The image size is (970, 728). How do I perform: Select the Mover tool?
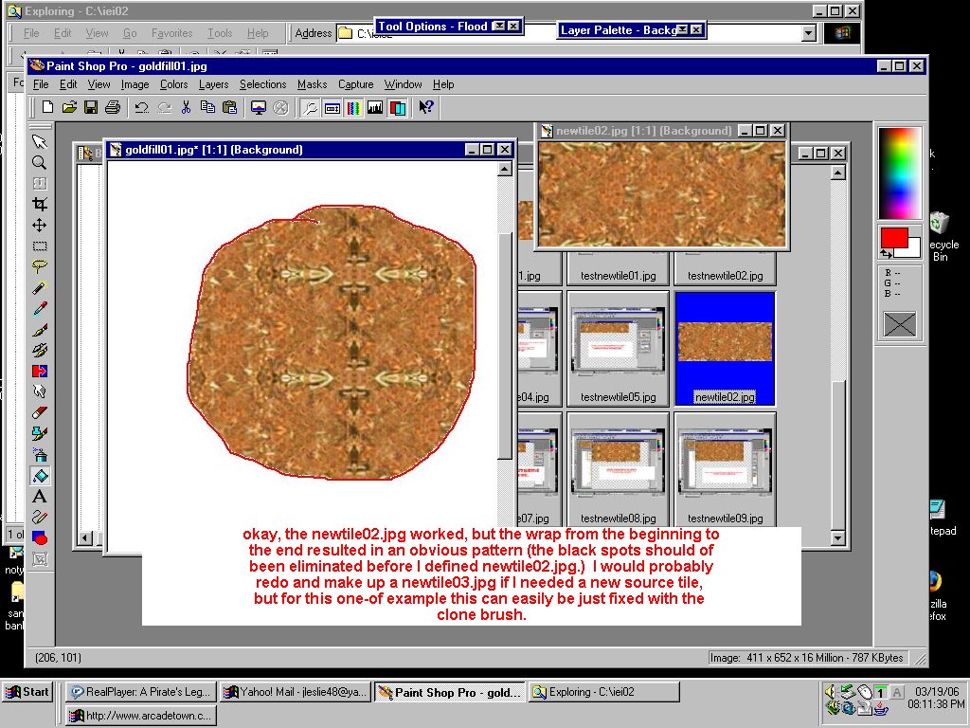(x=40, y=226)
